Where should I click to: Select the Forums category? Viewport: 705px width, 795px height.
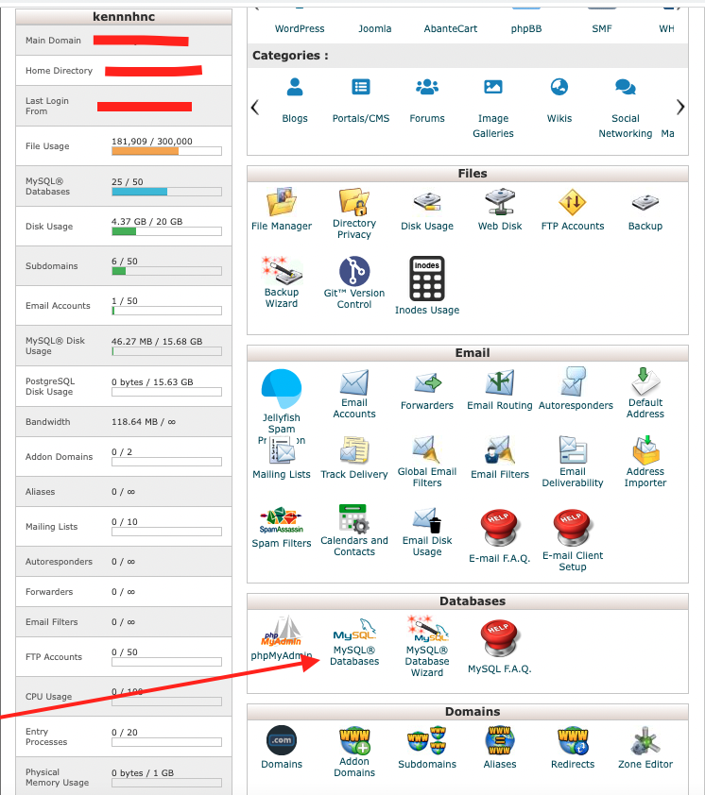[427, 100]
